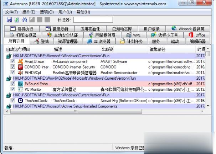The height and width of the screenshot is (154, 216).
Task: Click the registry icon beside HKCU Run key
Action: (x=9, y=95)
